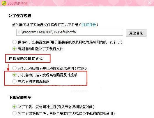Choose 开机自动扫描并自动修复高危漏洞 (推荐)
The height and width of the screenshot is (118, 154).
coord(14,68)
